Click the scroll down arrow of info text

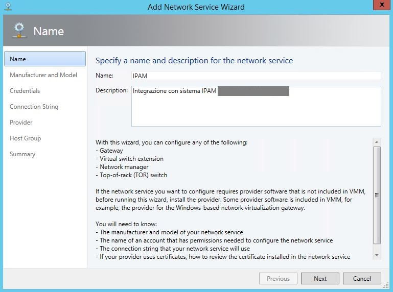point(377,255)
